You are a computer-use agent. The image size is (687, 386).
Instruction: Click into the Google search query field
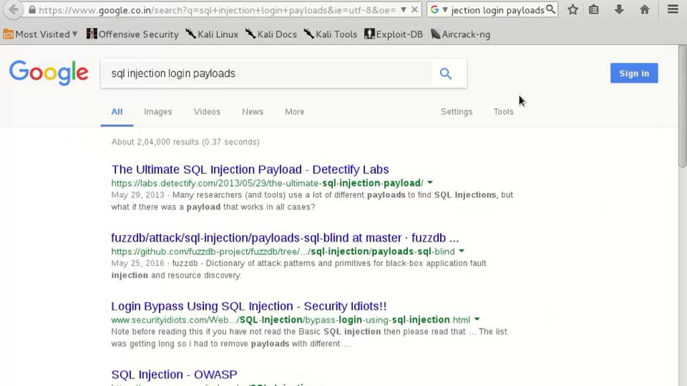point(266,73)
